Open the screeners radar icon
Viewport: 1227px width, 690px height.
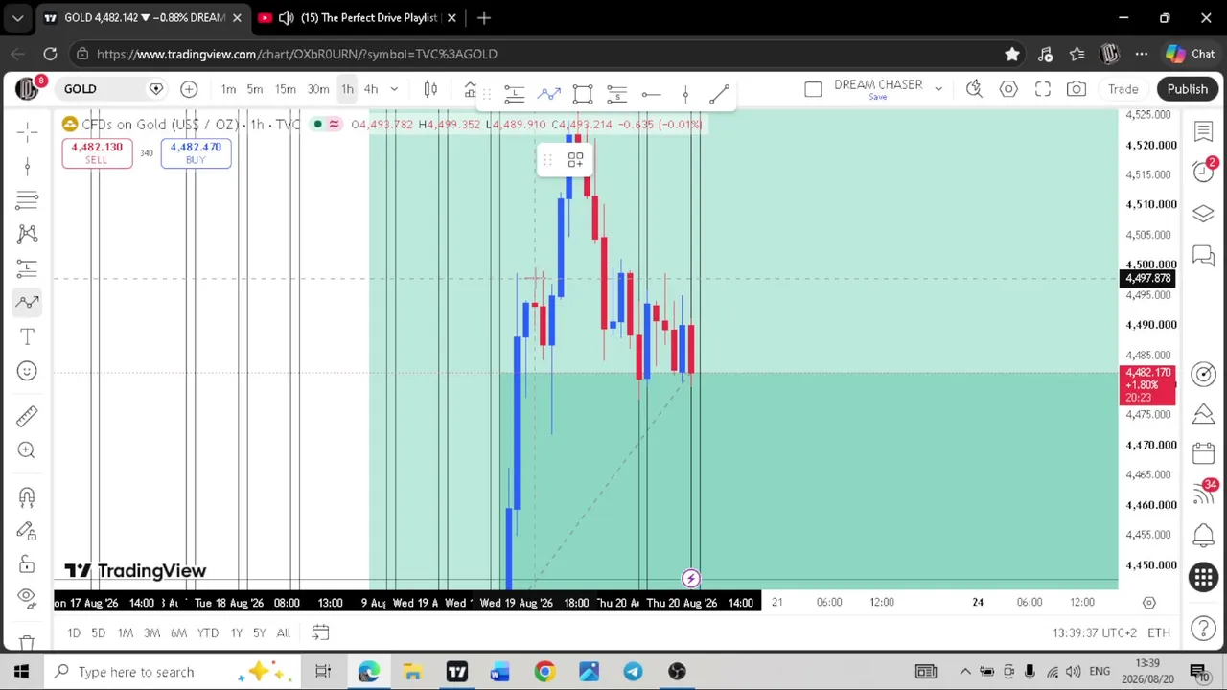point(1203,374)
